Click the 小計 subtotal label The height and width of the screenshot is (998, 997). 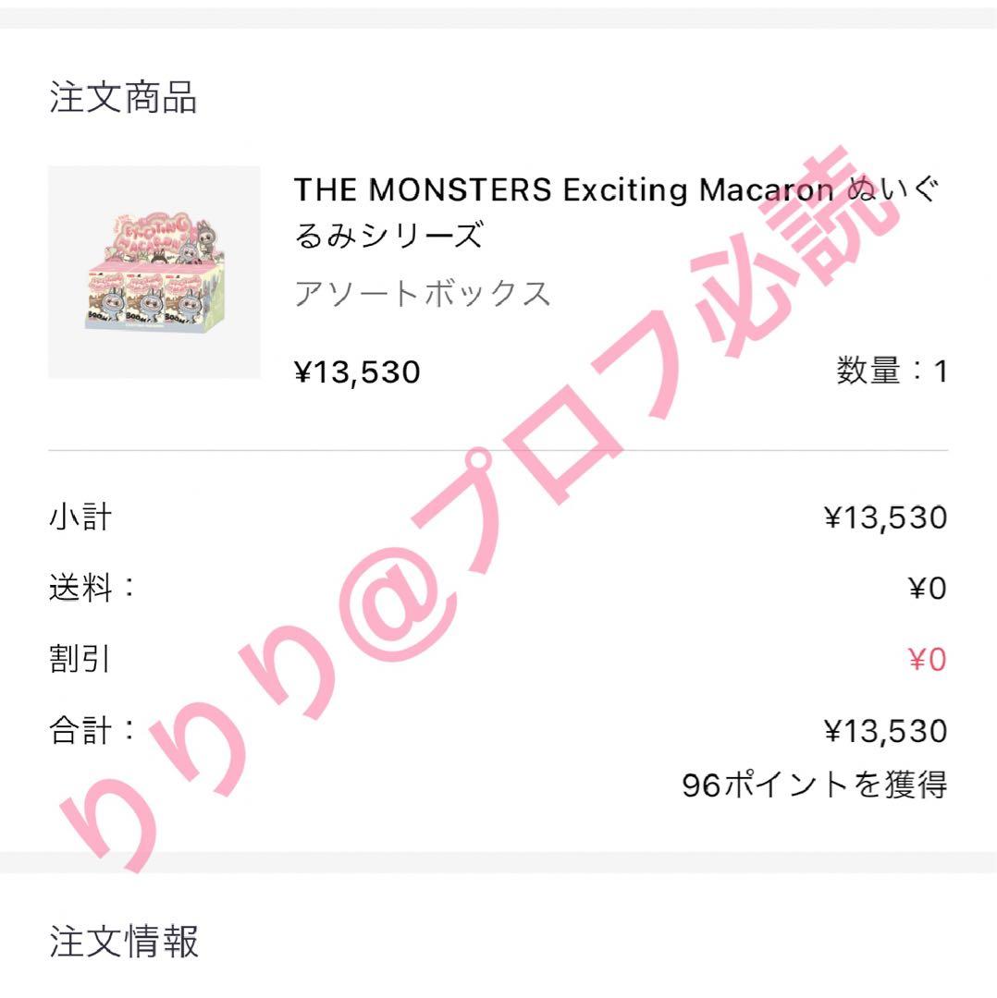[80, 517]
